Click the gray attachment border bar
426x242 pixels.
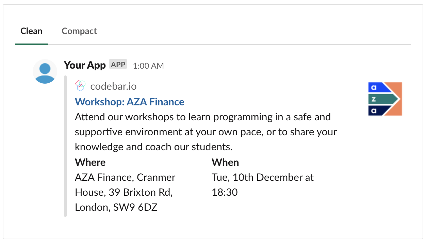(x=65, y=146)
